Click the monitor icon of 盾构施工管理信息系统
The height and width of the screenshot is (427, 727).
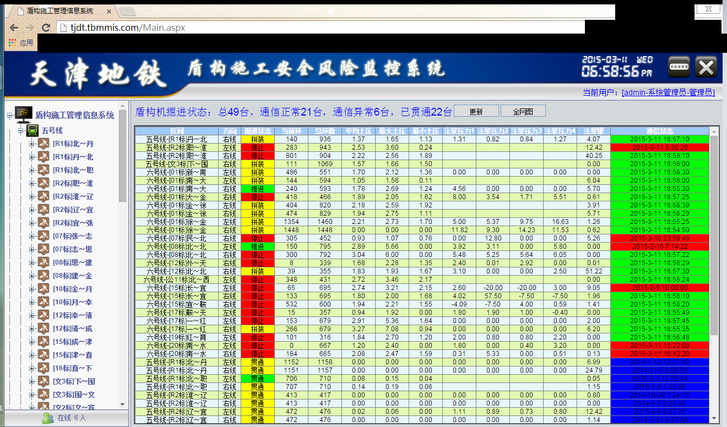point(24,114)
